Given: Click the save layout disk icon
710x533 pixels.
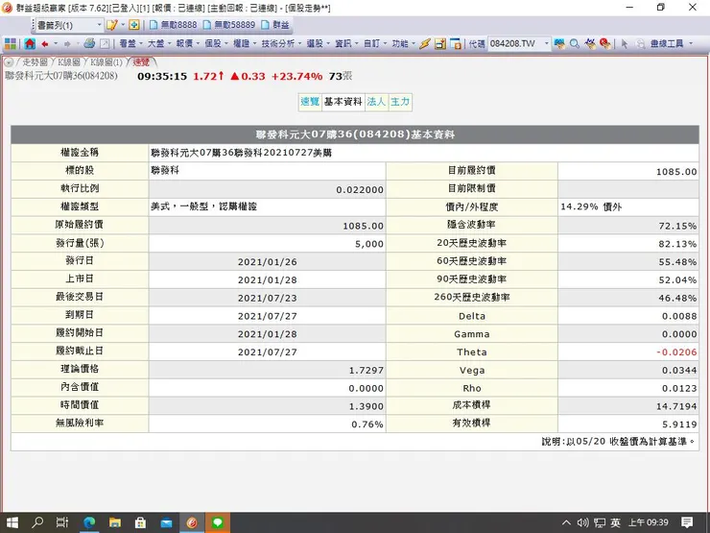Looking at the screenshot, I should click(440, 43).
